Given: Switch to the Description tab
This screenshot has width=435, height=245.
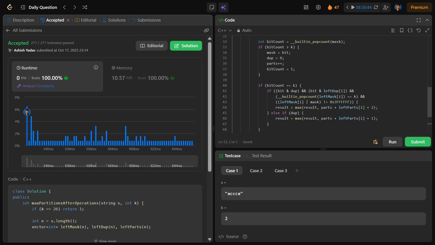Looking at the screenshot, I should tap(20, 20).
